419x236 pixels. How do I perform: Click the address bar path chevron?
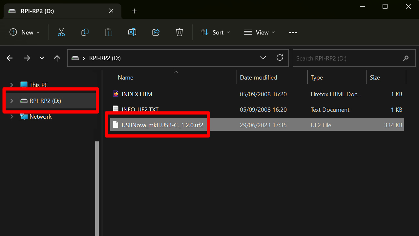click(84, 58)
